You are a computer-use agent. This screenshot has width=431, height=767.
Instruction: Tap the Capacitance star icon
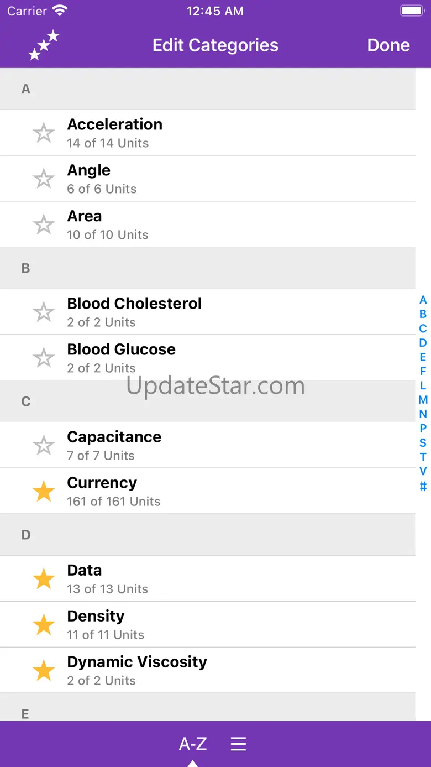(44, 446)
